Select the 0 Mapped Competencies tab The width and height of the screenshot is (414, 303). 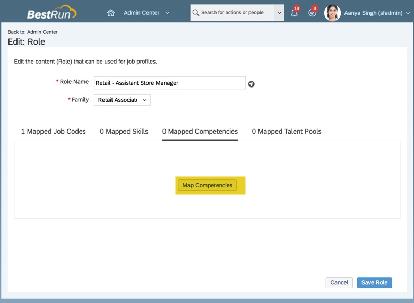point(200,131)
